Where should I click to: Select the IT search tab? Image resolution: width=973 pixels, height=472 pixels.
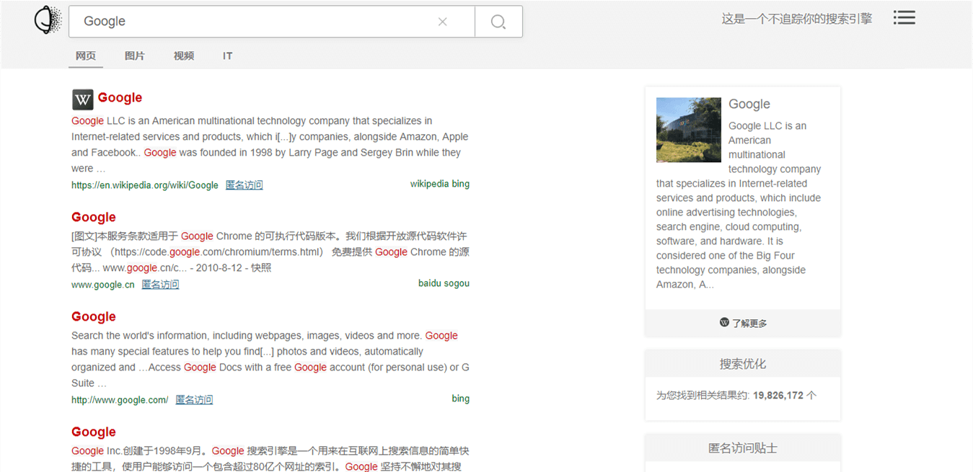click(227, 56)
